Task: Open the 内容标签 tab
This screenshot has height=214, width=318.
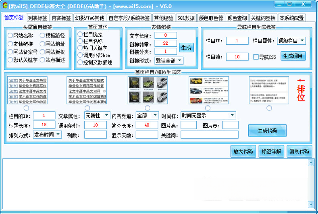Action: point(61,18)
